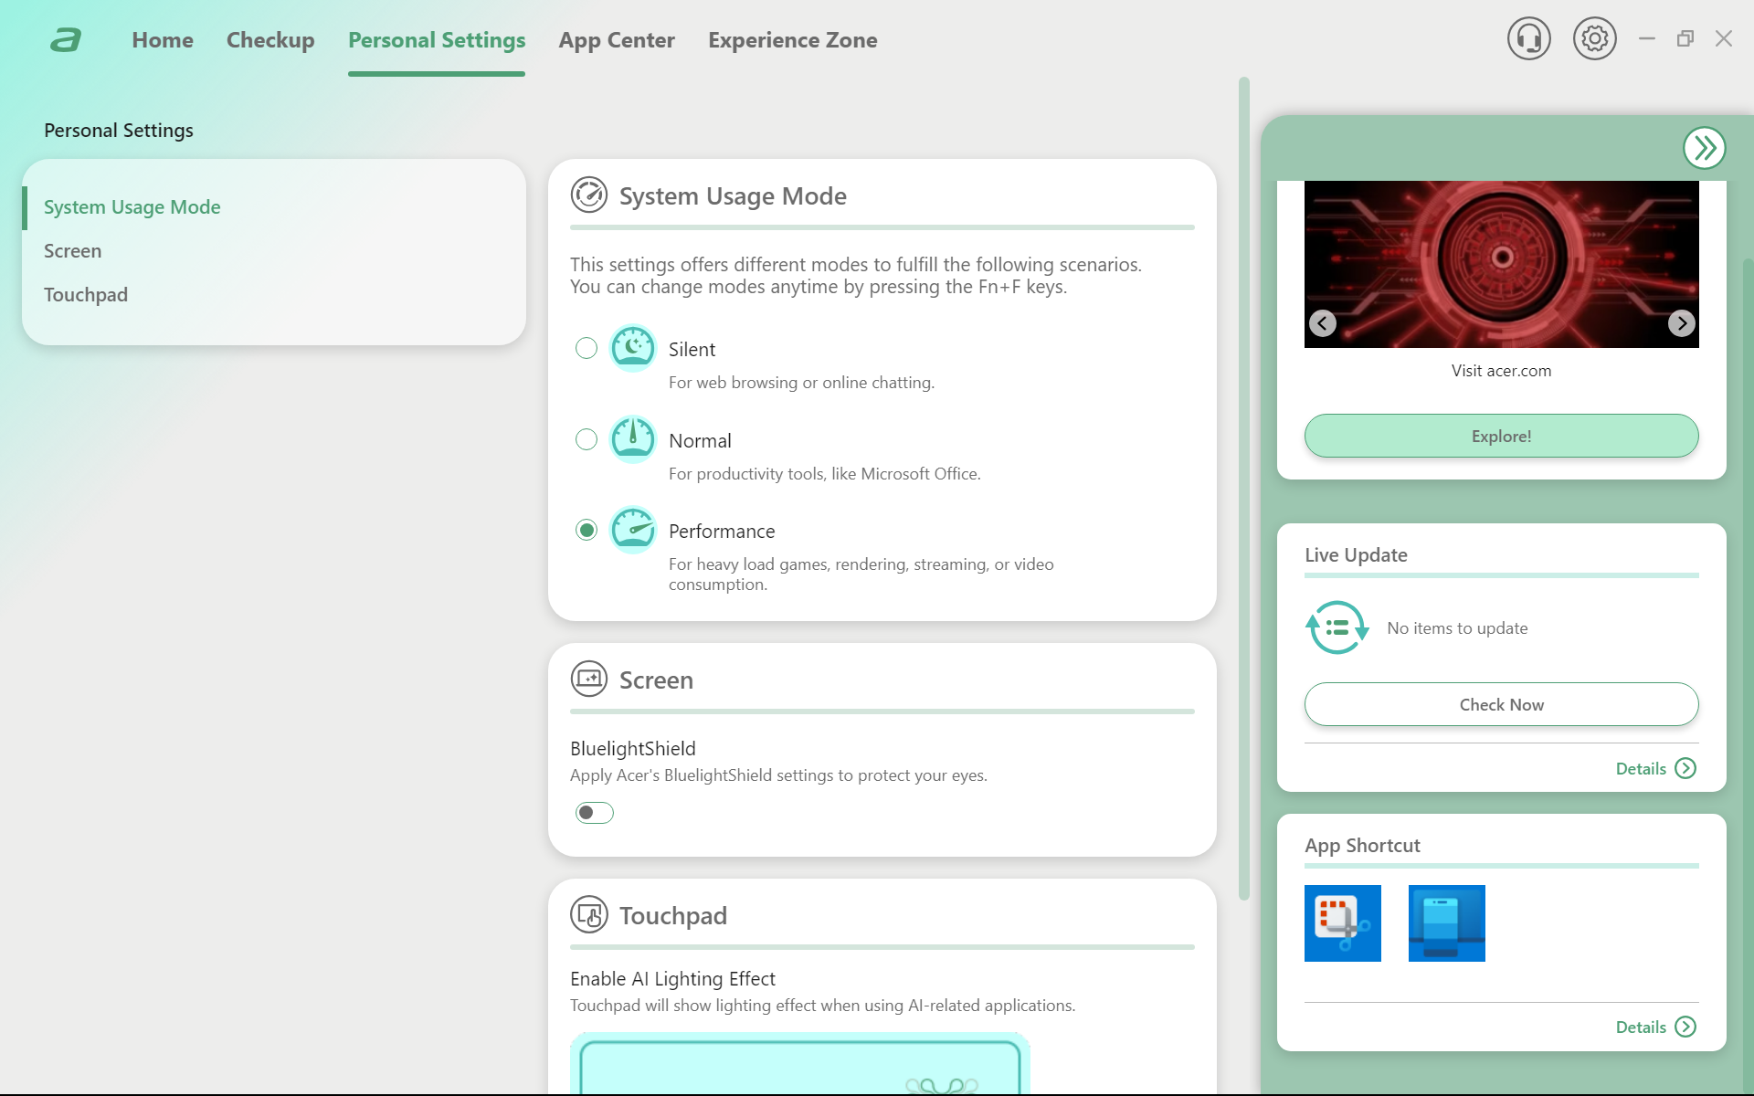Launch the snipping tool app shortcut

pos(1343,923)
